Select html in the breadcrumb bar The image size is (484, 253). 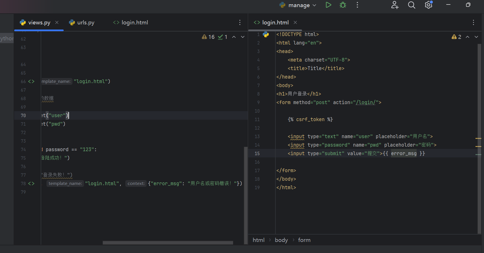259,240
